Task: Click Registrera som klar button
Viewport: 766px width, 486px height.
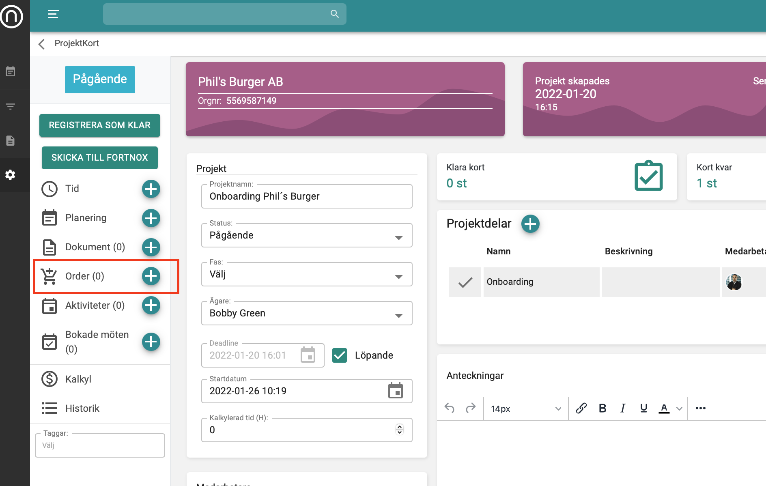Action: click(x=100, y=125)
